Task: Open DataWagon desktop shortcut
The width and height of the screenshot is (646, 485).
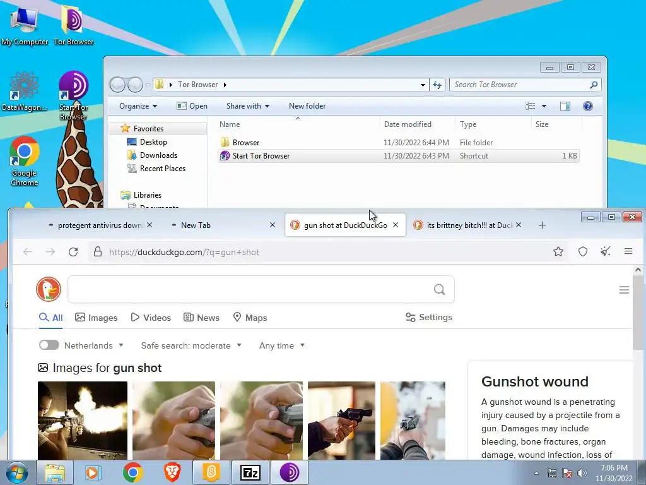Action: [x=24, y=92]
